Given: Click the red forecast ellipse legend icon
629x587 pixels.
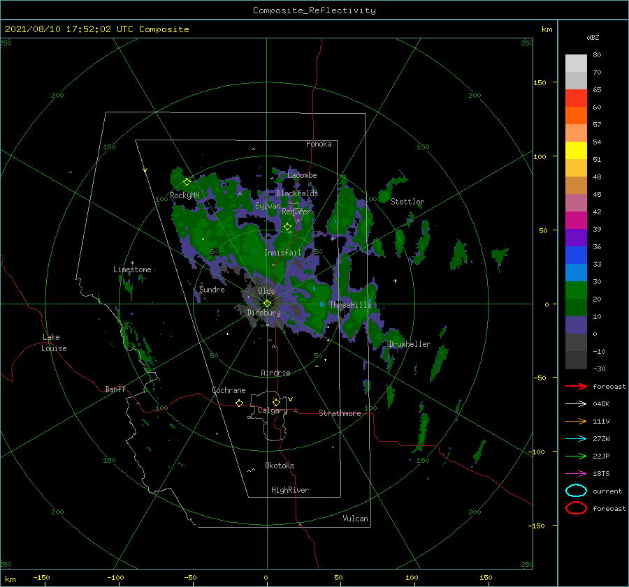Looking at the screenshot, I should [x=576, y=508].
